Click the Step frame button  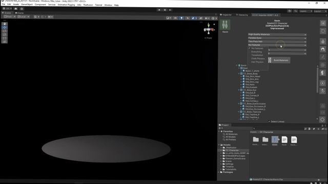pos(170,10)
